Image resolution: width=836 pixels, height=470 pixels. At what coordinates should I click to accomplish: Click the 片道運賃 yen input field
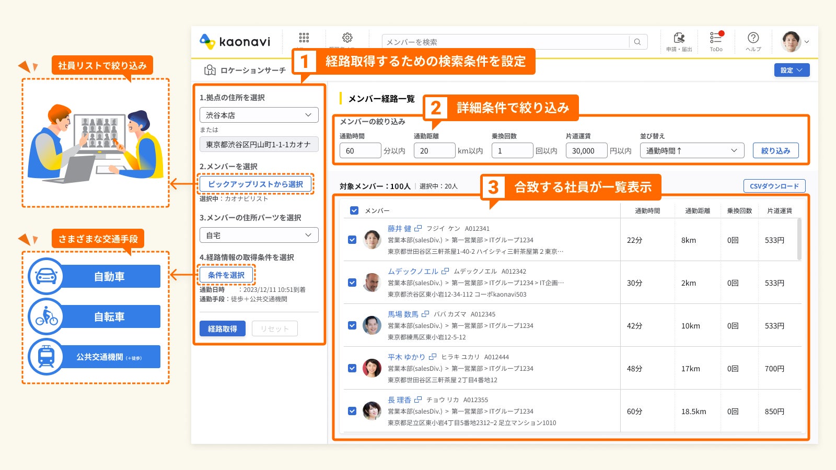[x=586, y=150]
